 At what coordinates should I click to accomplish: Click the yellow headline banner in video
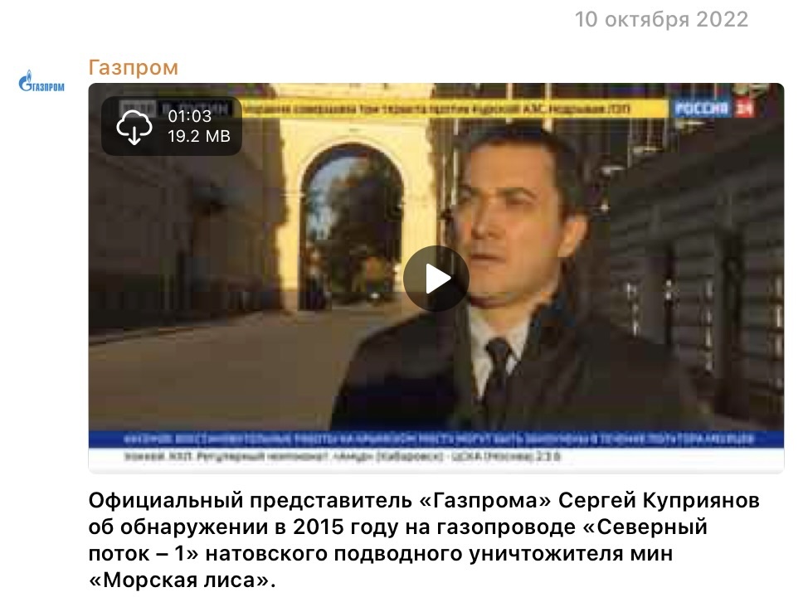(454, 109)
